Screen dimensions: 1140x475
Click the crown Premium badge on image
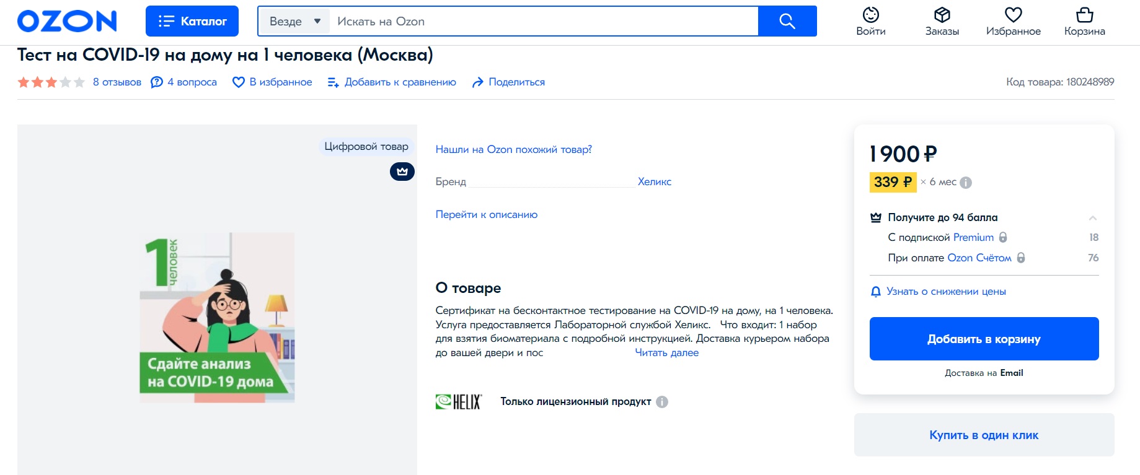coord(402,172)
